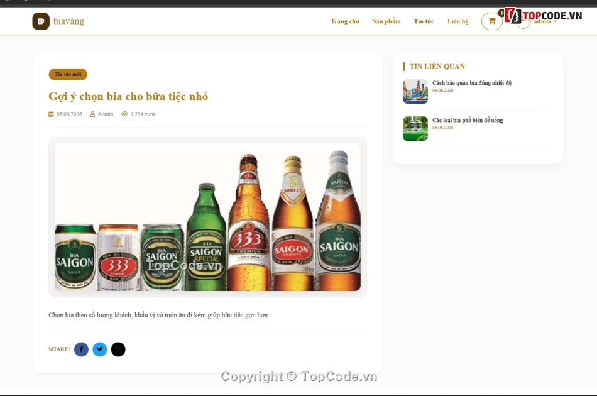Image resolution: width=597 pixels, height=396 pixels.
Task: Expand the admin account dropdown
Action: pyautogui.click(x=545, y=22)
